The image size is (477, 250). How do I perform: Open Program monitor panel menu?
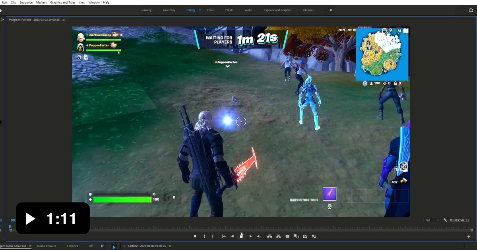pos(64,19)
